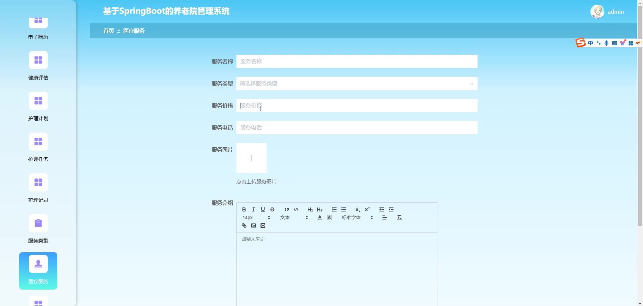This screenshot has height=306, width=643.
Task: Decrease the paragraph indent
Action: click(382, 209)
